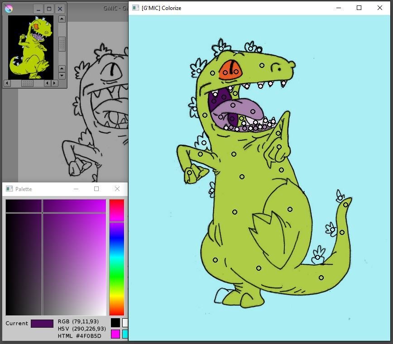The width and height of the screenshot is (393, 344).
Task: Click the horizontal scrollbar thumb in preview window
Action: (27, 83)
